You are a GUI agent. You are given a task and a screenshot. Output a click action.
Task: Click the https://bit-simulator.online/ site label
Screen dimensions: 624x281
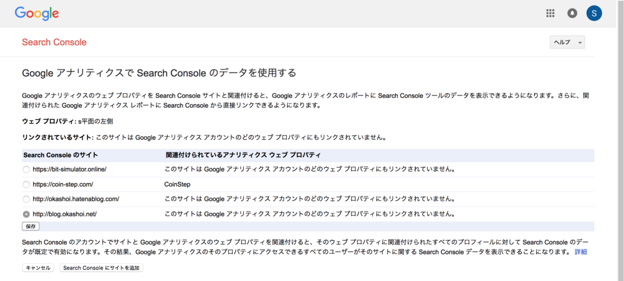point(69,169)
